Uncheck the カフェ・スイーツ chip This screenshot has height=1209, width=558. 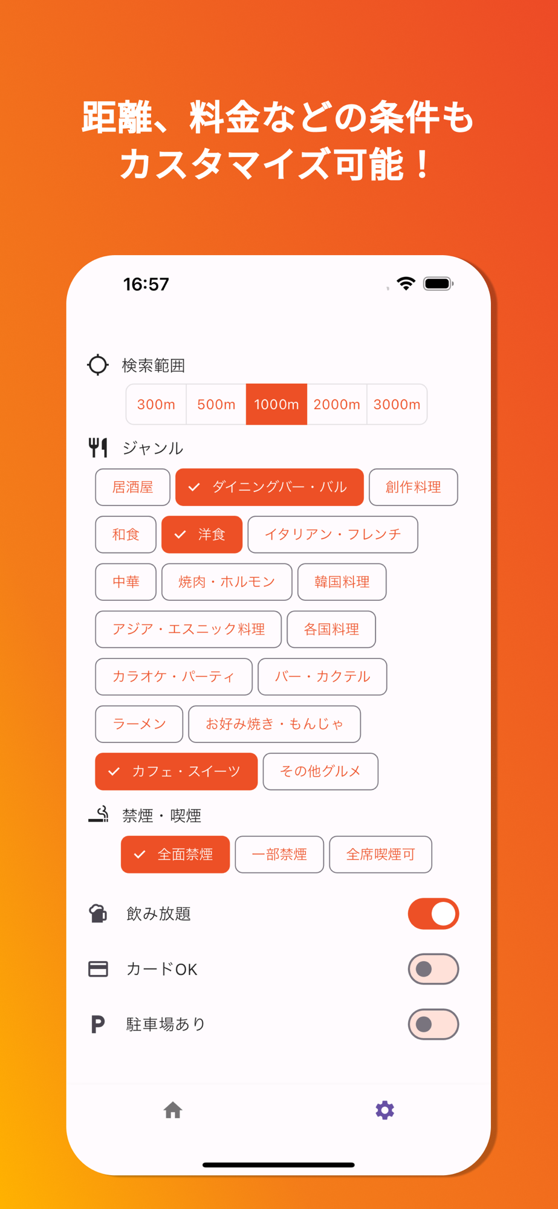click(x=176, y=771)
